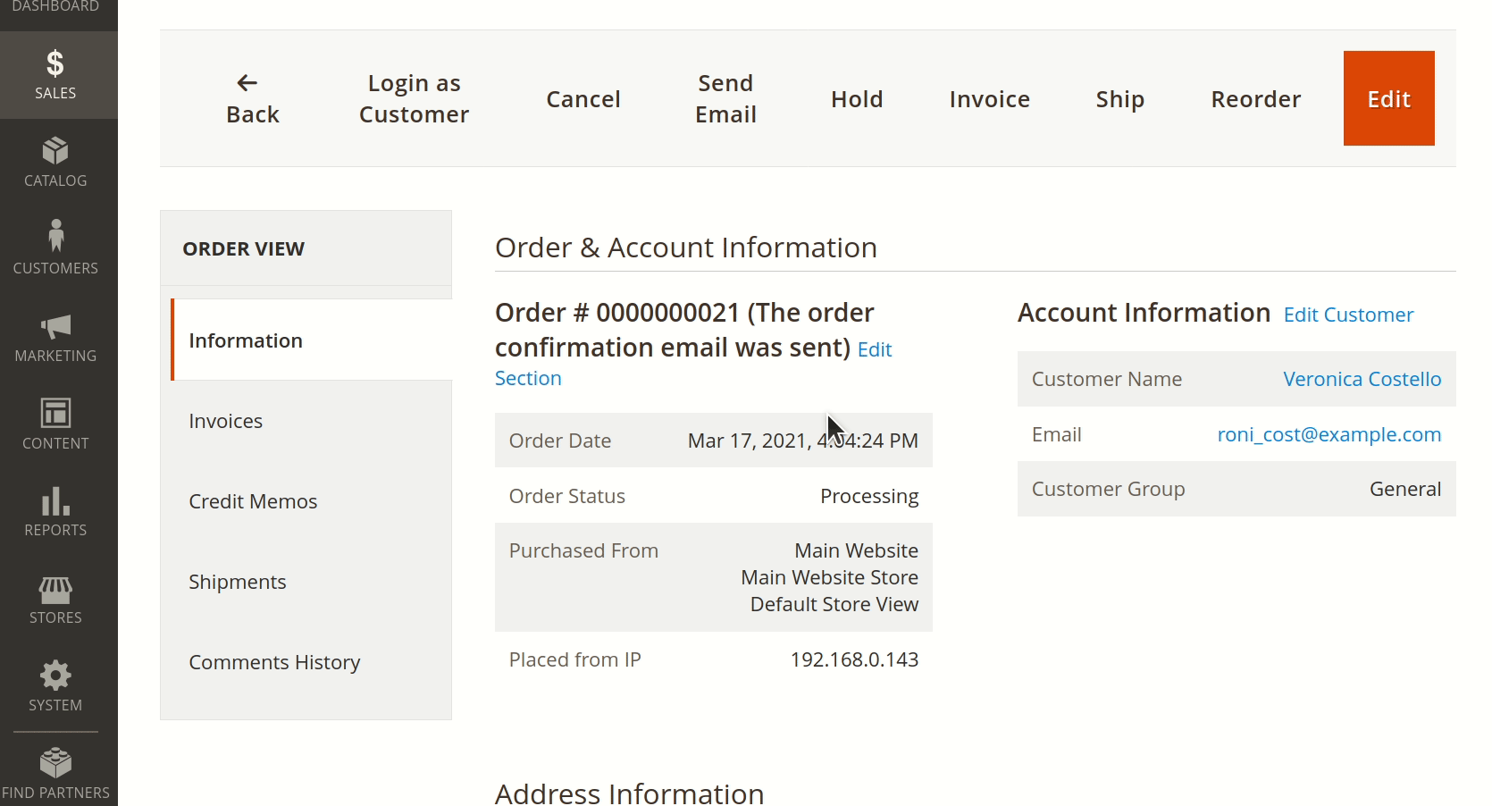
Task: Open the Sales menu dollar icon
Action: pyautogui.click(x=55, y=64)
